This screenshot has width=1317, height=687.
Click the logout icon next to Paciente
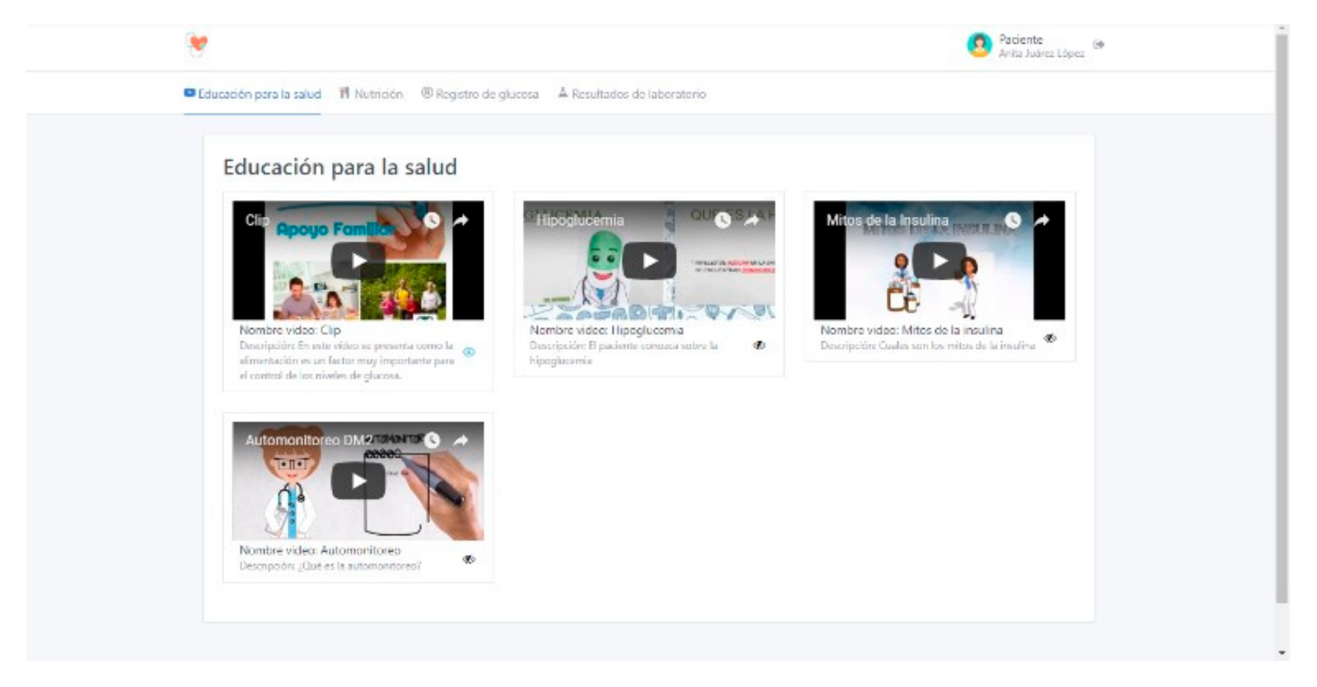pyautogui.click(x=1098, y=44)
